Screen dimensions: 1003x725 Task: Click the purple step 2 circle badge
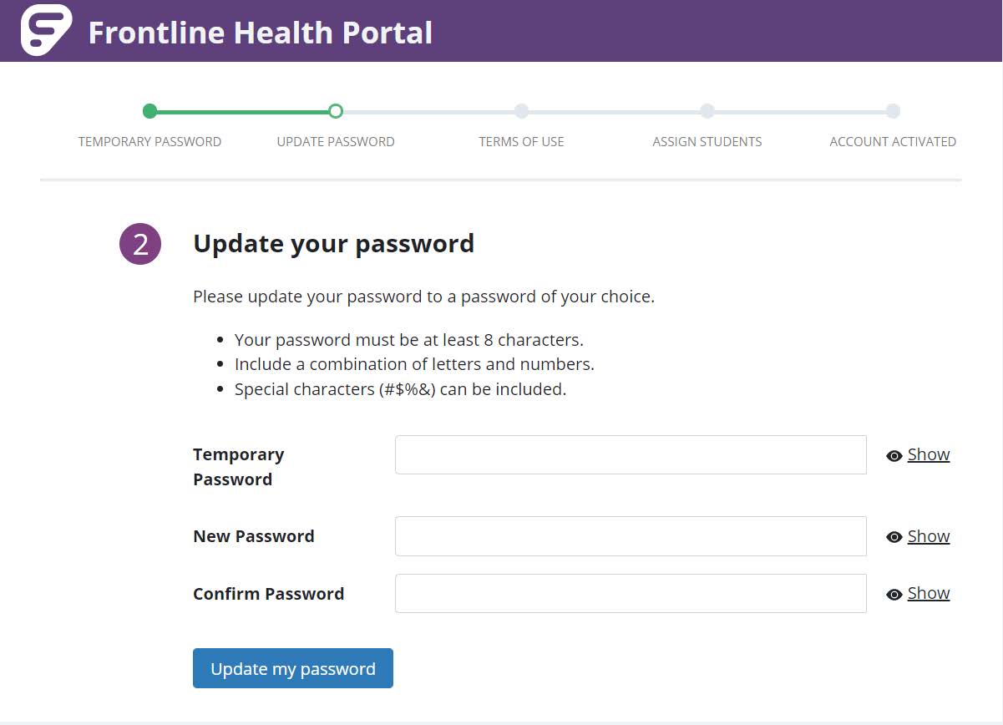pos(140,244)
